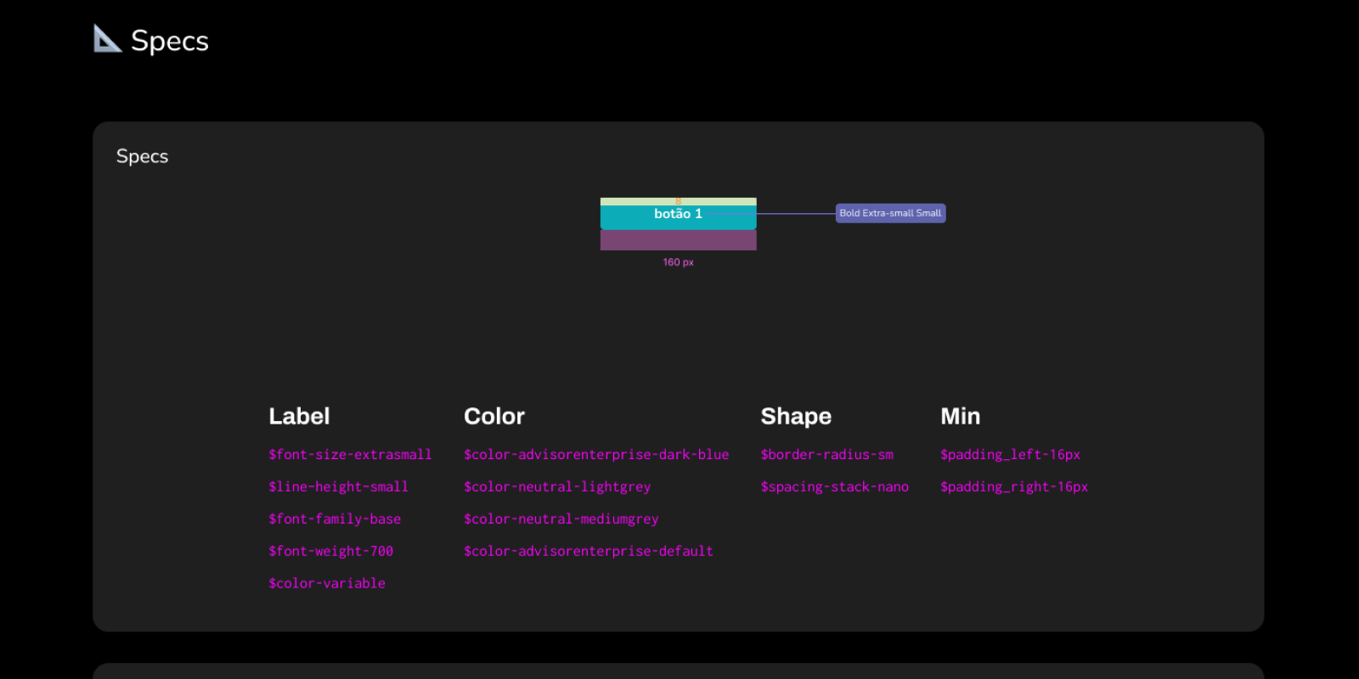Click $color-neutral-lightgrey token
Screen dimensions: 1359x679
[557, 487]
